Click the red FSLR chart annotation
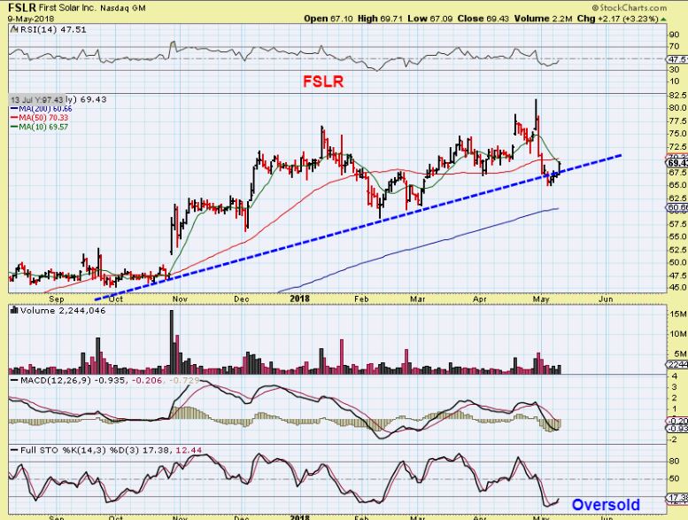The width and height of the screenshot is (688, 520). pyautogui.click(x=323, y=81)
